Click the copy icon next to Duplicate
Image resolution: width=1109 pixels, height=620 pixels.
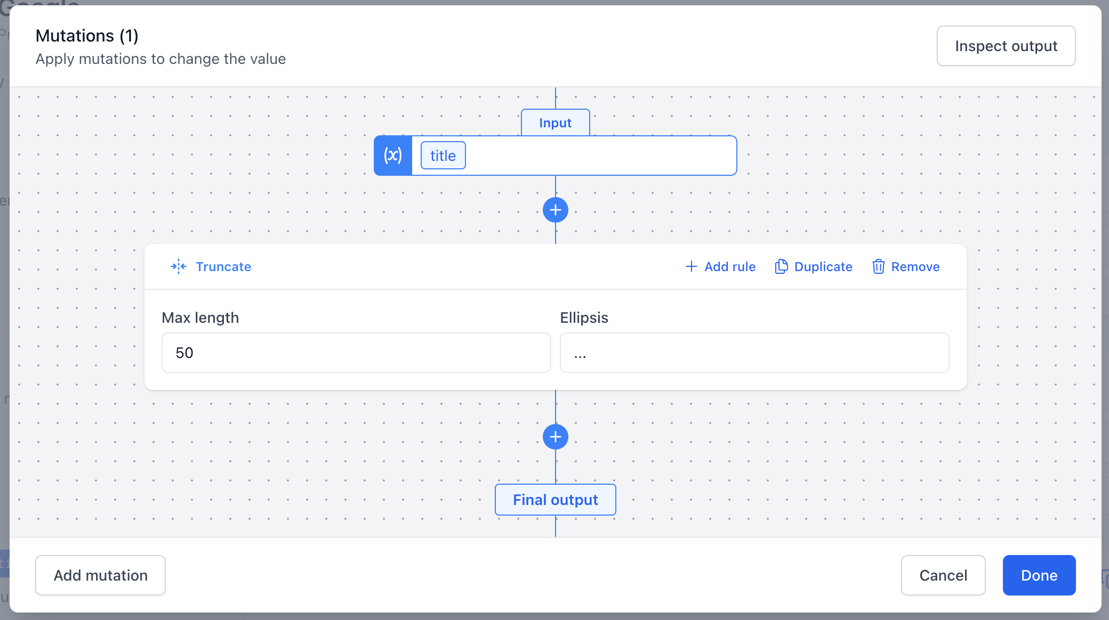781,266
